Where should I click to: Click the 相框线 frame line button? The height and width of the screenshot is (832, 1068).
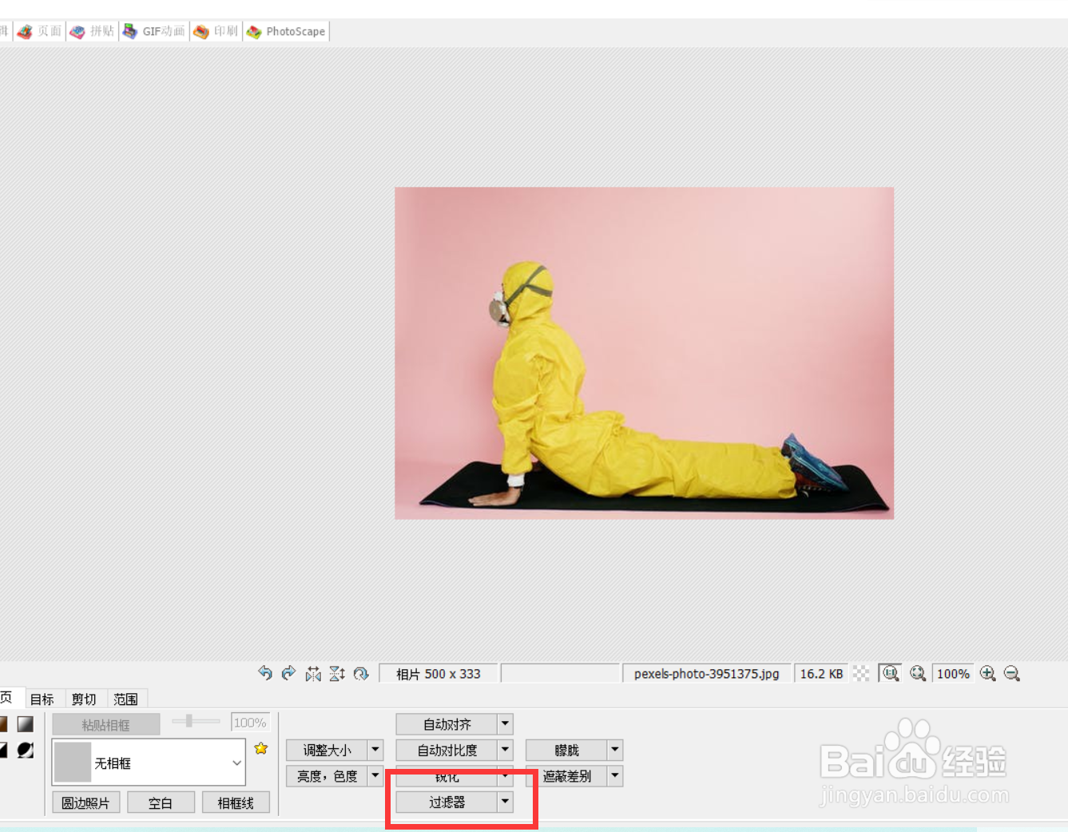pyautogui.click(x=236, y=802)
